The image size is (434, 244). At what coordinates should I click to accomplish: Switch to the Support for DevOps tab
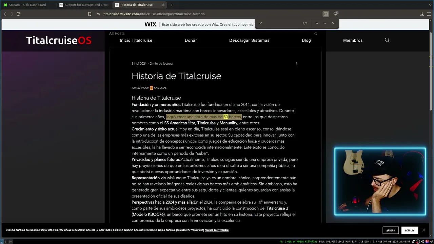click(x=83, y=5)
